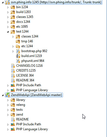Click the bootstrap.php PHP file icon
The width and height of the screenshot is (107, 137).
pos(18,51)
